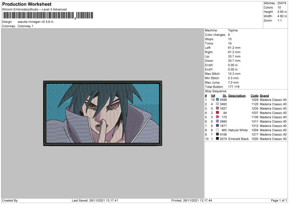Click the 'St.' column header
This screenshot has width=289, height=204.
(224, 96)
